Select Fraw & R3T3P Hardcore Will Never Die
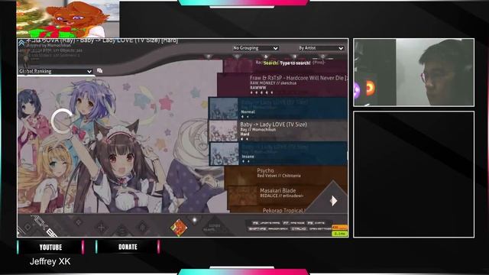 pyautogui.click(x=283, y=85)
